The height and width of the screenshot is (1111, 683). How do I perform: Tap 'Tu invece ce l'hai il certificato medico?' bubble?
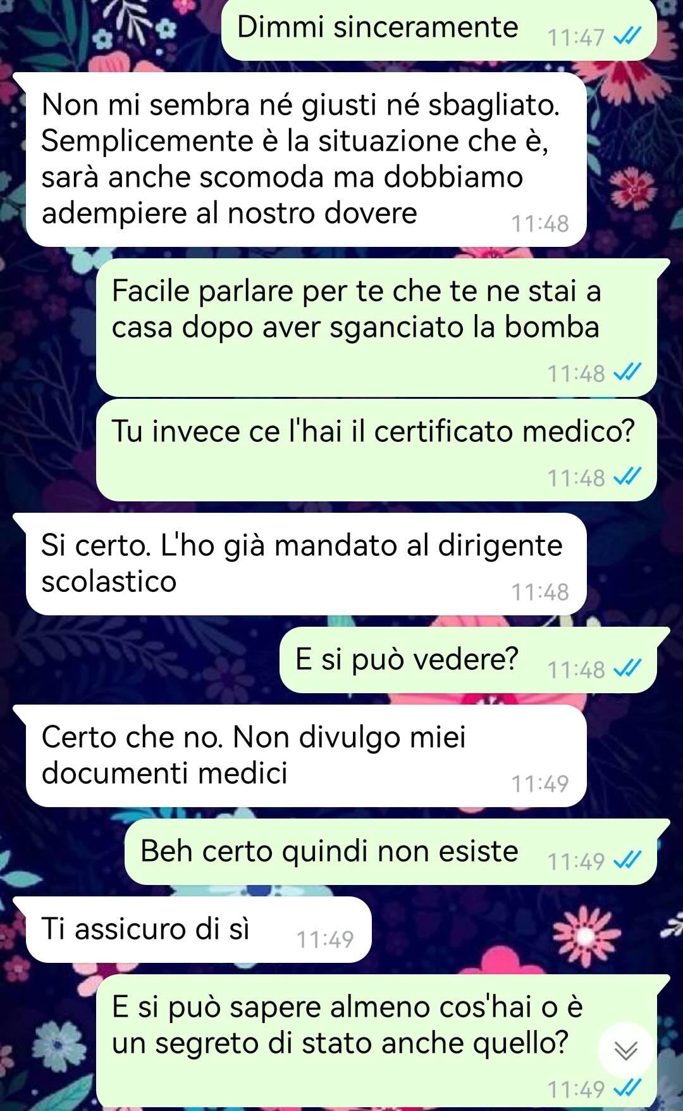(x=376, y=450)
